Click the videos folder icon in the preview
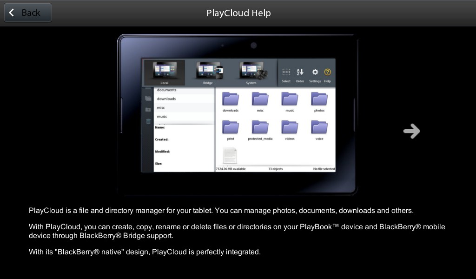The width and height of the screenshot is (476, 279). coord(290,127)
